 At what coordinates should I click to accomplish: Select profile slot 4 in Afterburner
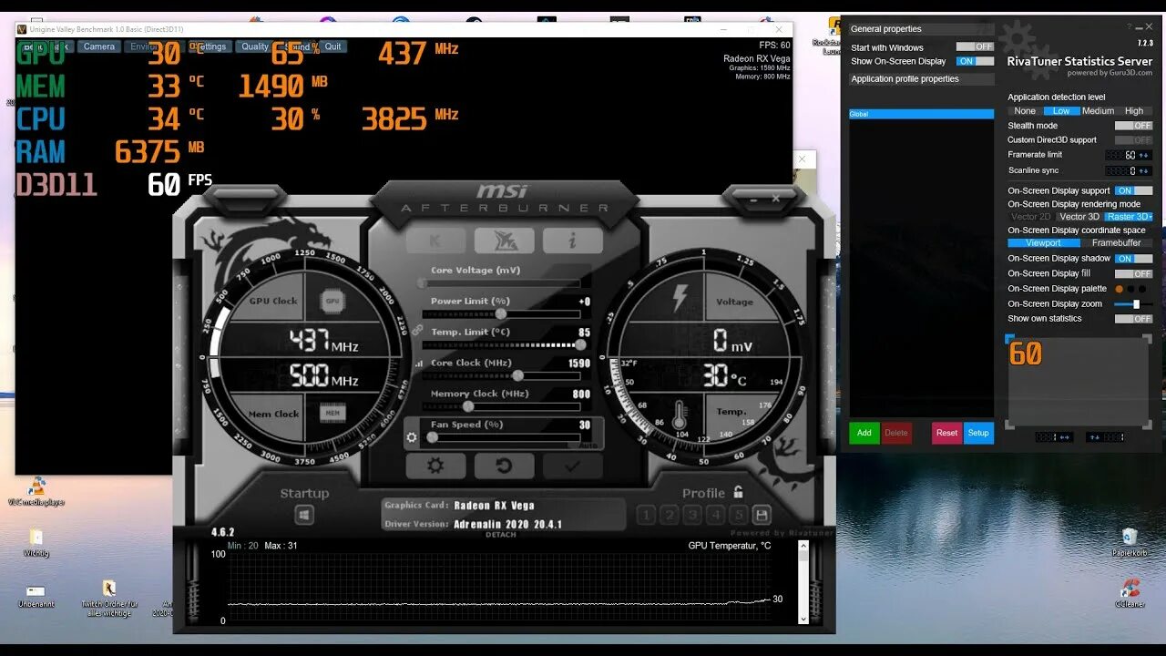716,516
